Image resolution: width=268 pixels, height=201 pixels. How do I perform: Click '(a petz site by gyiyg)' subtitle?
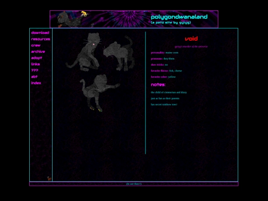coord(171,22)
